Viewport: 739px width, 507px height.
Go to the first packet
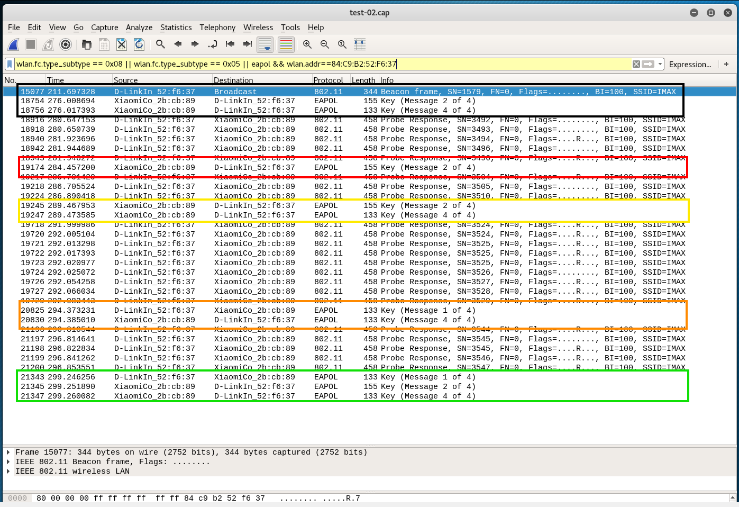click(230, 45)
